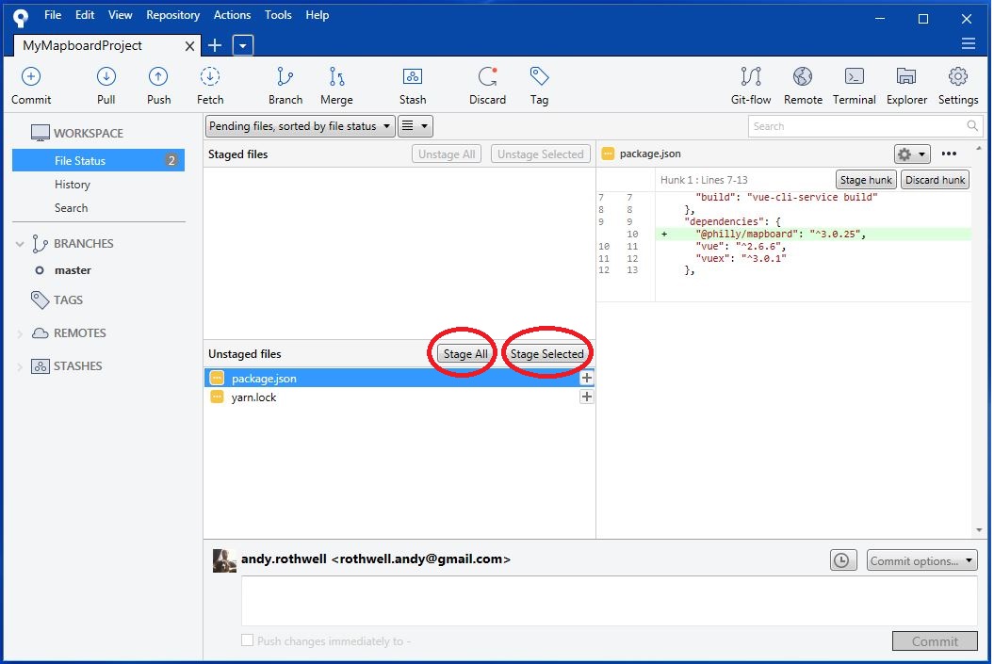Open the Repository menu
The height and width of the screenshot is (664, 994).
coord(172,14)
